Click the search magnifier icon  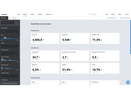coord(89,14)
